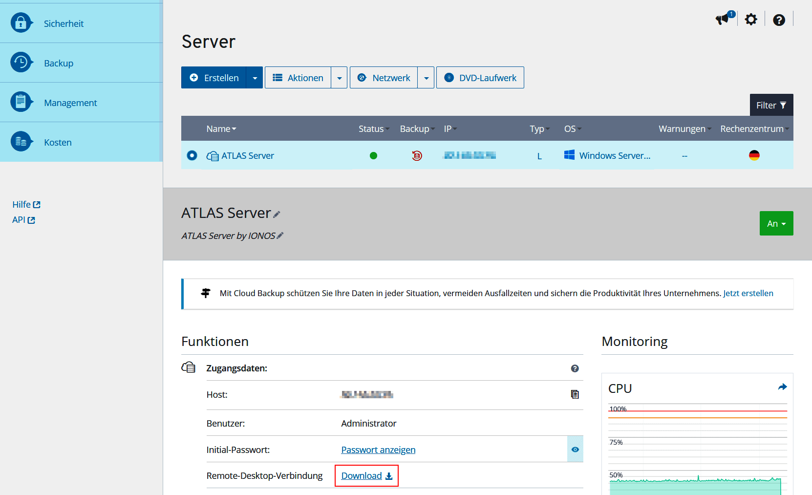Open the Management section icon
Screen dimensions: 812x495
pos(21,102)
